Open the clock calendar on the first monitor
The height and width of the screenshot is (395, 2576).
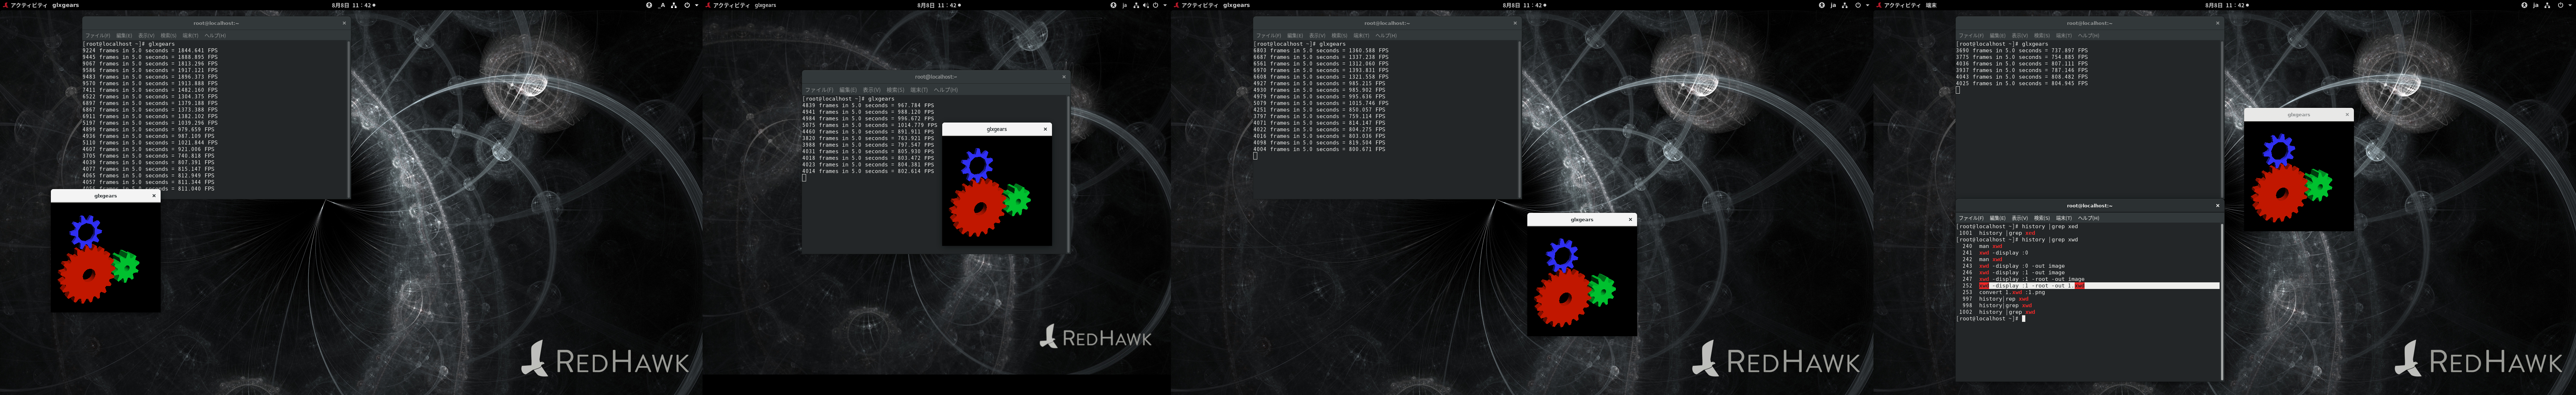(x=353, y=5)
